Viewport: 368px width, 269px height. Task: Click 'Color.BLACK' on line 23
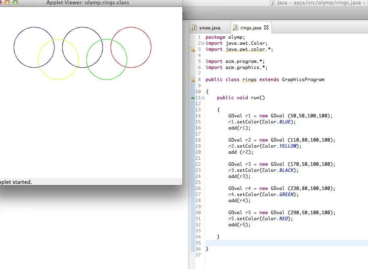279,170
